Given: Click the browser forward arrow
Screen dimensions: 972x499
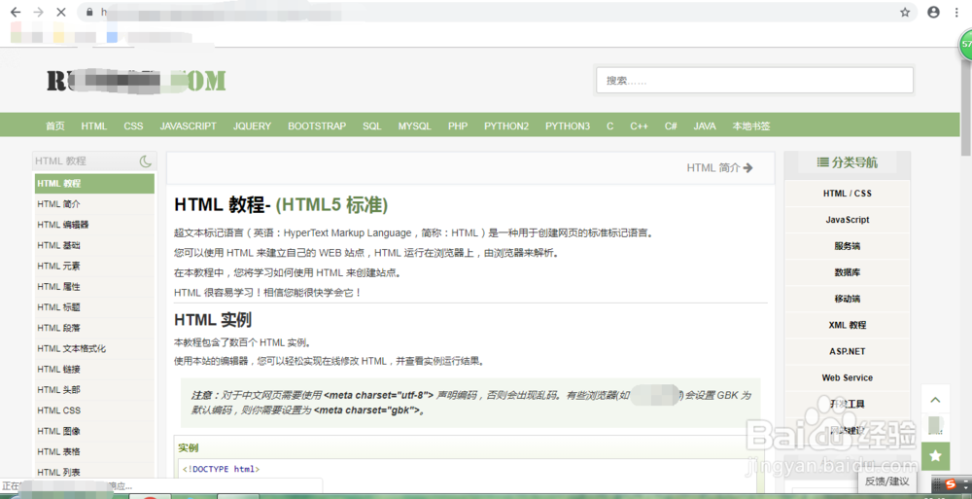Looking at the screenshot, I should click(x=38, y=12).
